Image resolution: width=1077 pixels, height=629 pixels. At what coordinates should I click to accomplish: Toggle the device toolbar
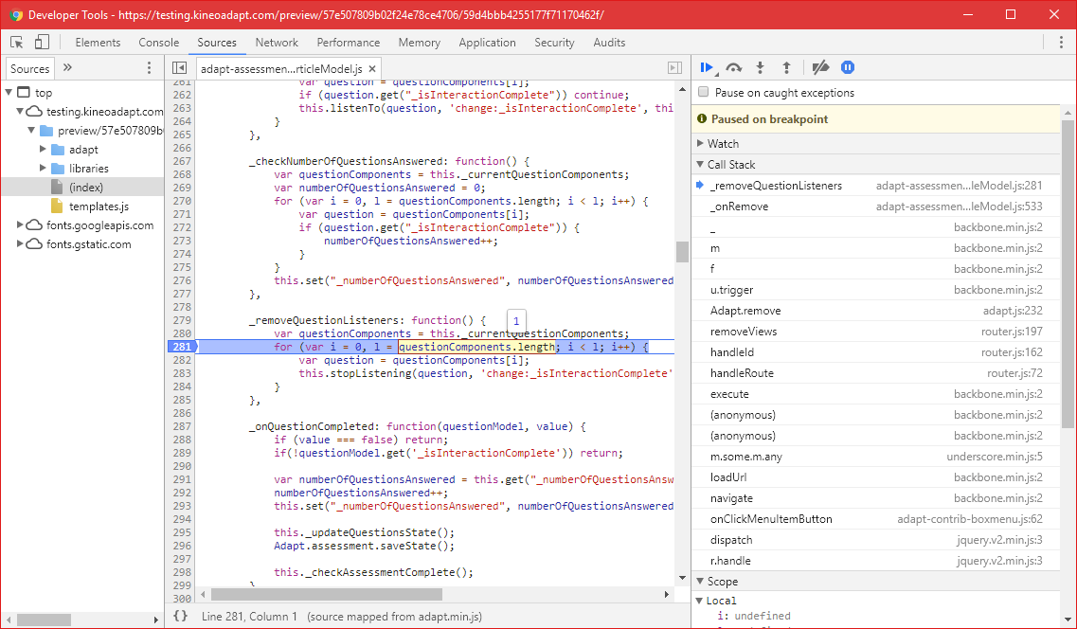(x=39, y=43)
